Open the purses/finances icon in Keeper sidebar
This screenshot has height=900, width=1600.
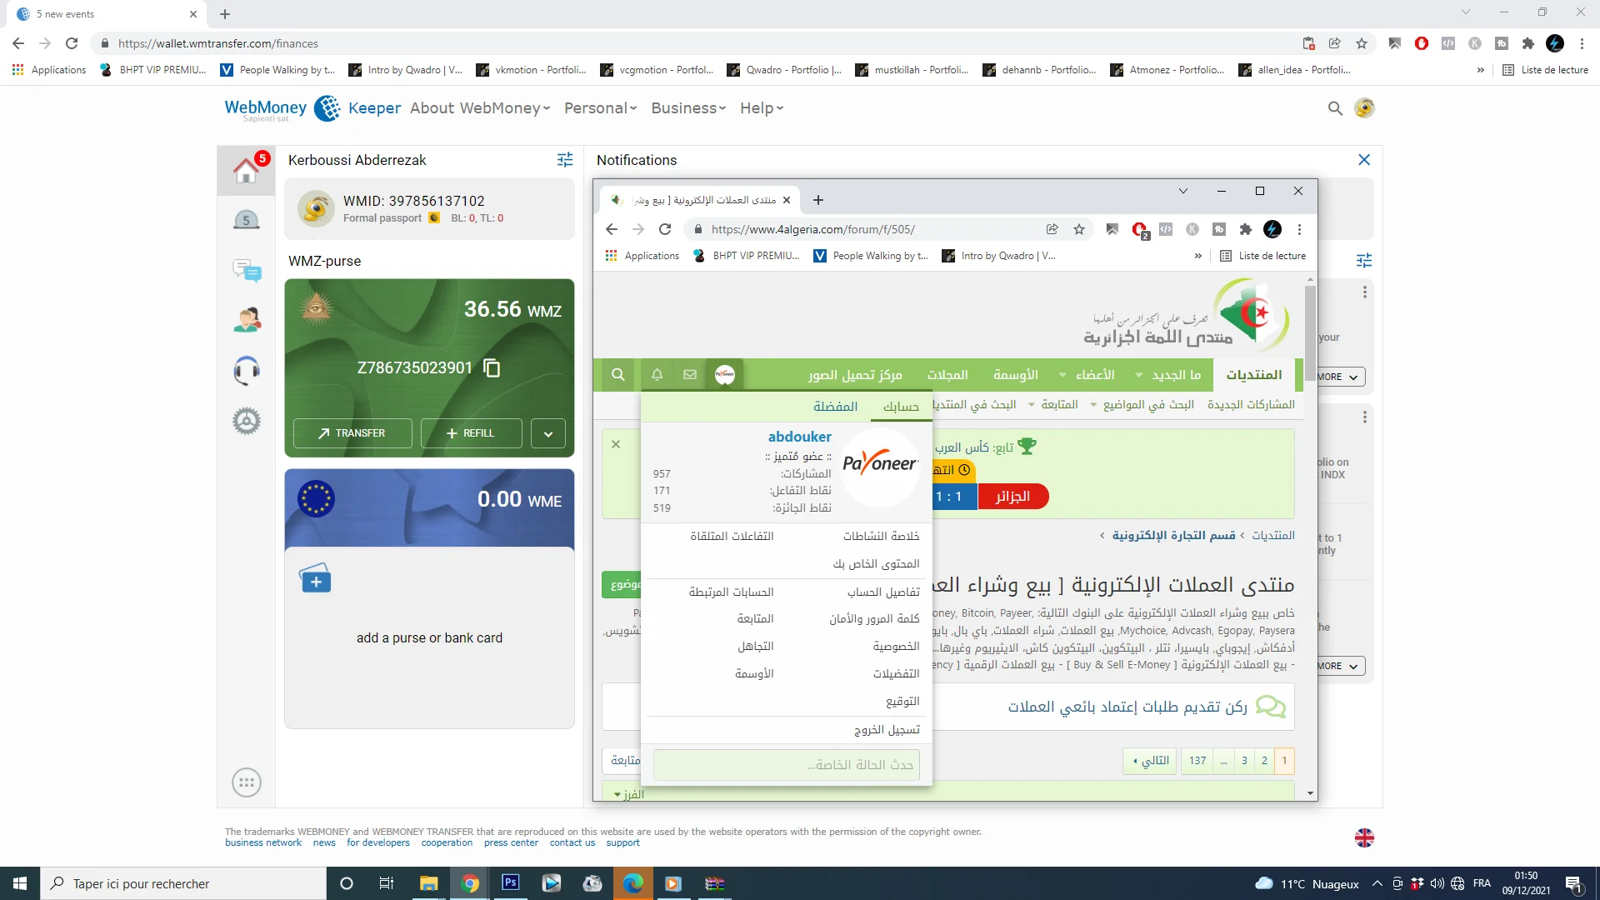pyautogui.click(x=246, y=220)
